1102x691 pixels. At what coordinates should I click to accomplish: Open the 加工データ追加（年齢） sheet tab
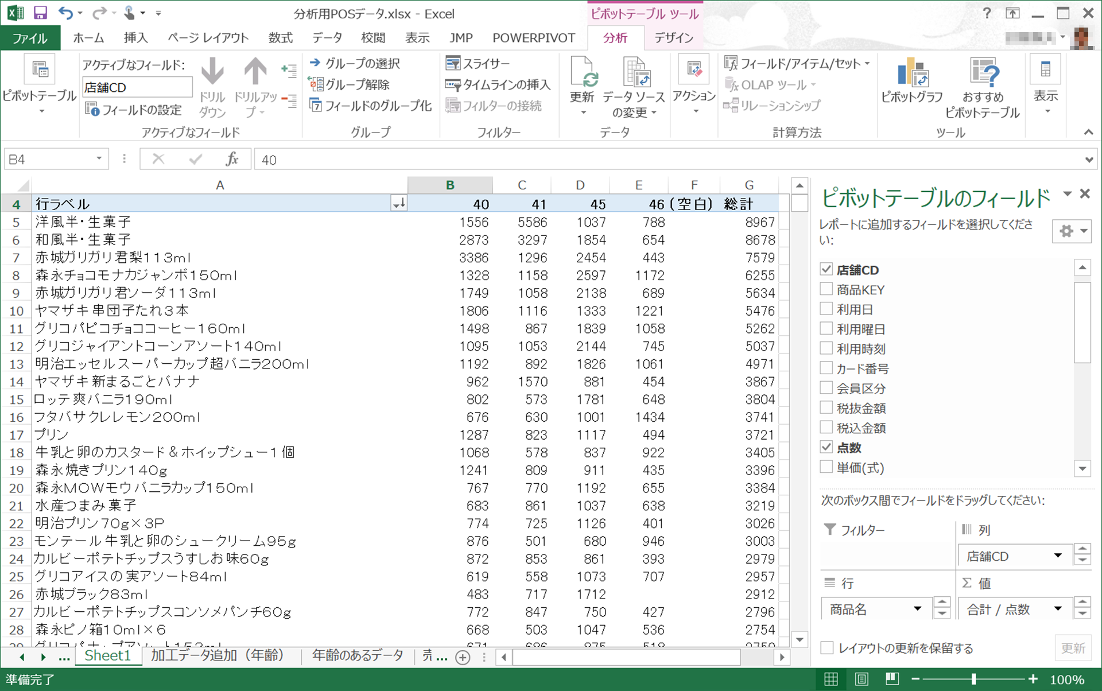coord(218,655)
